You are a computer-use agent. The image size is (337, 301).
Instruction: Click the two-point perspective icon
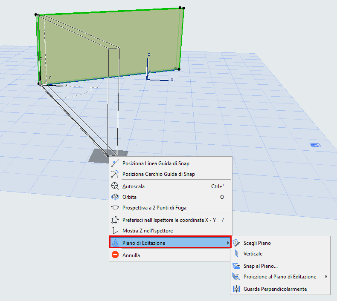pyautogui.click(x=115, y=207)
